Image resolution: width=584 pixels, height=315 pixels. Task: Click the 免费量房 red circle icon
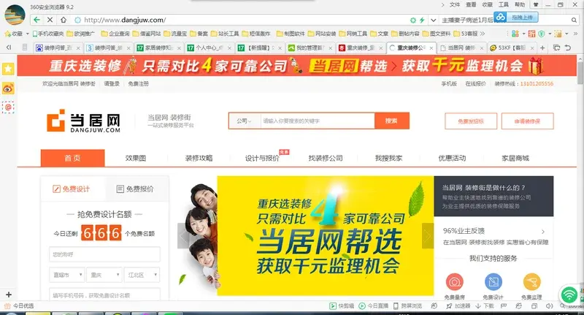(454, 282)
